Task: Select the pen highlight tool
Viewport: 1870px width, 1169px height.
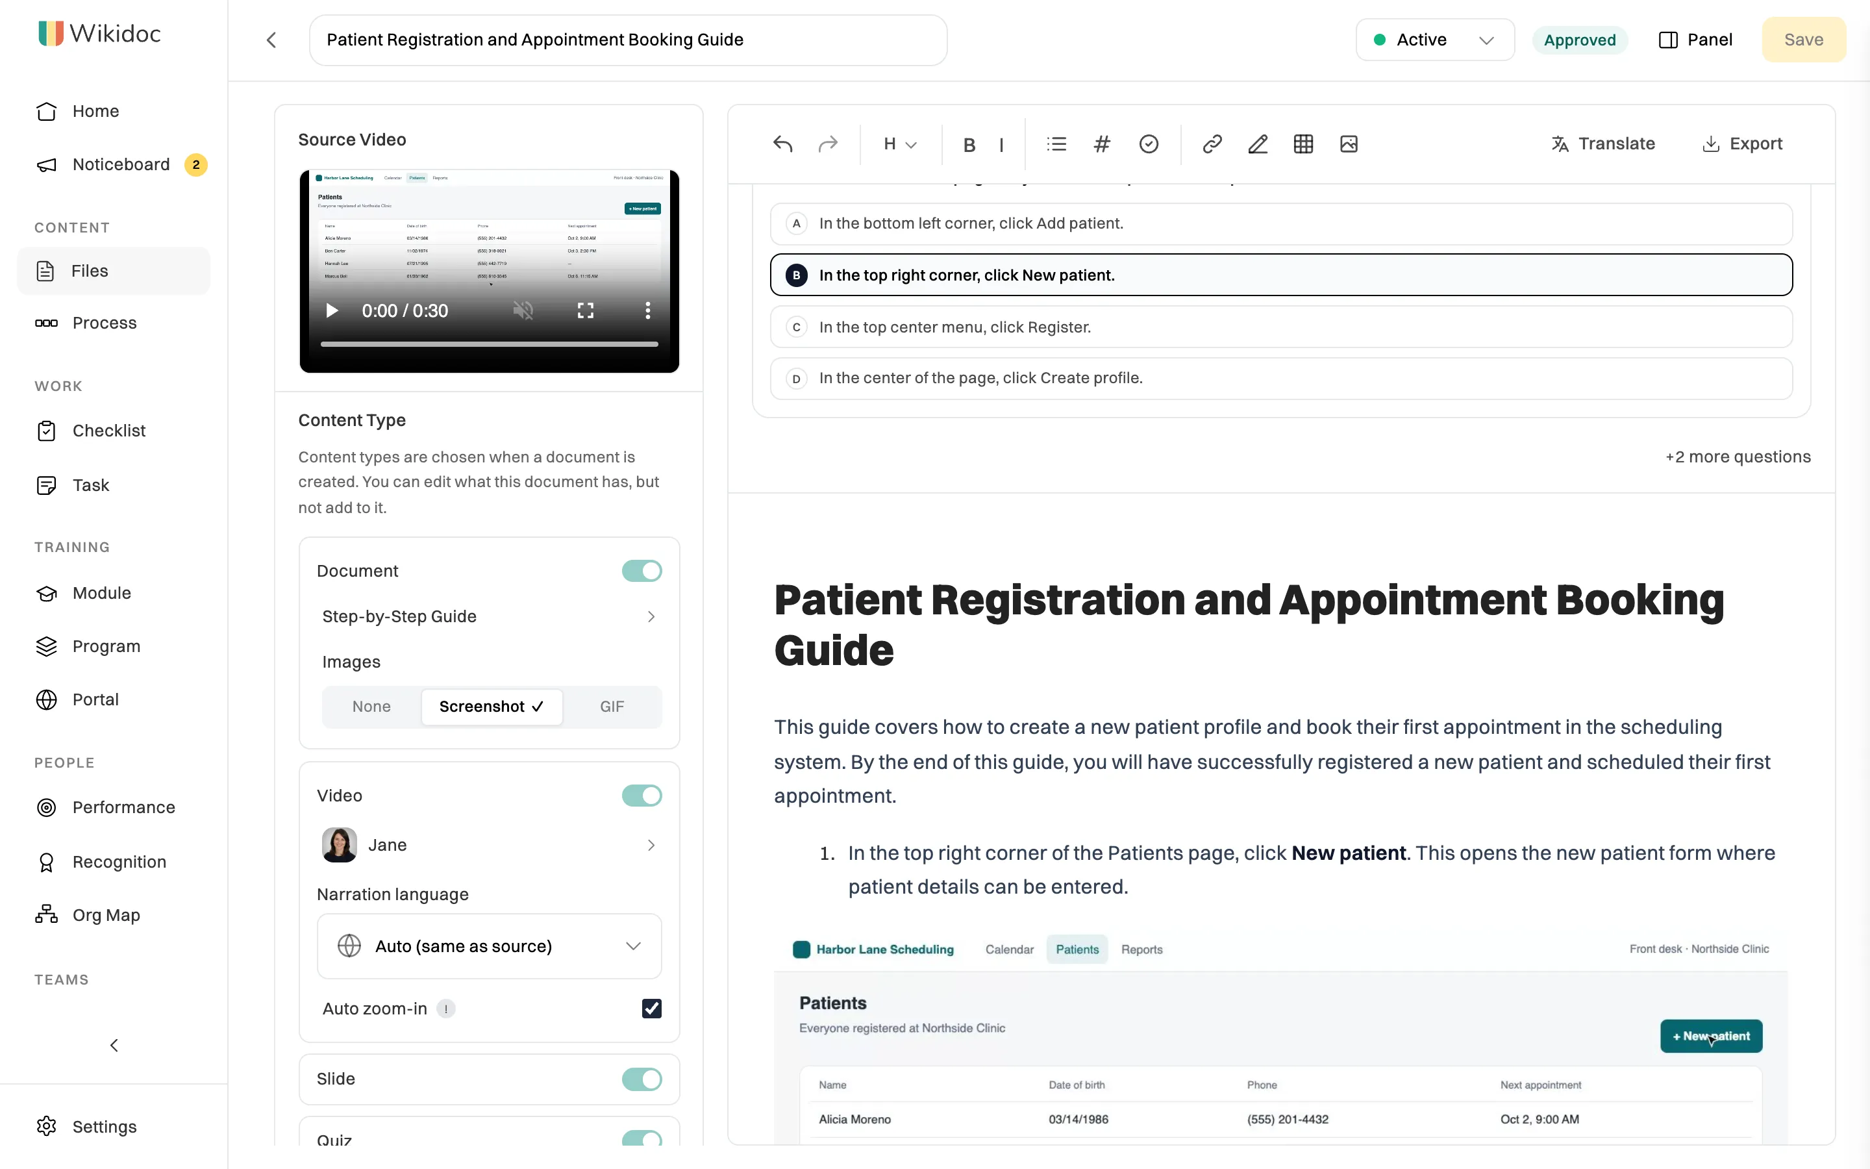Action: tap(1257, 144)
